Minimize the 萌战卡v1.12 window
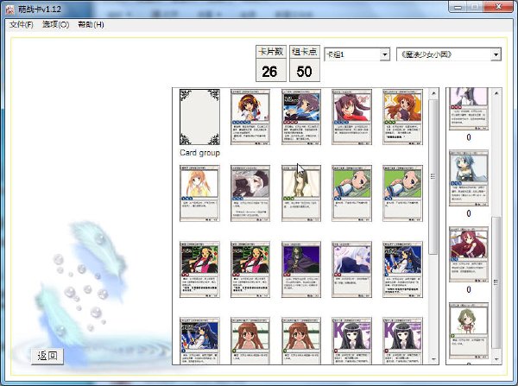Screen dimensions: 518x386 pyautogui.click(x=458, y=7)
